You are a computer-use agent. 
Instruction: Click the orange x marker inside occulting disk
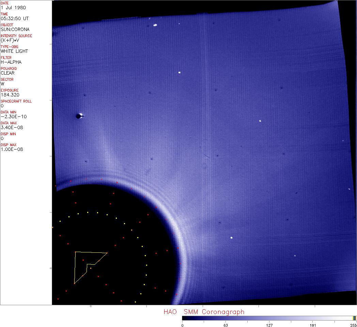pos(131,230)
